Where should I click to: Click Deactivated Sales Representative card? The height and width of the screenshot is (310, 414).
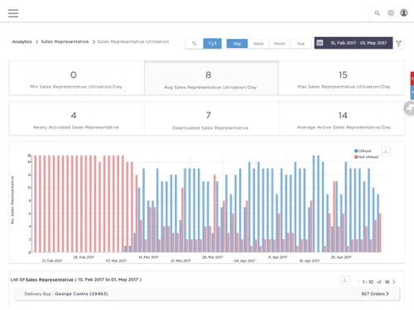pyautogui.click(x=211, y=118)
